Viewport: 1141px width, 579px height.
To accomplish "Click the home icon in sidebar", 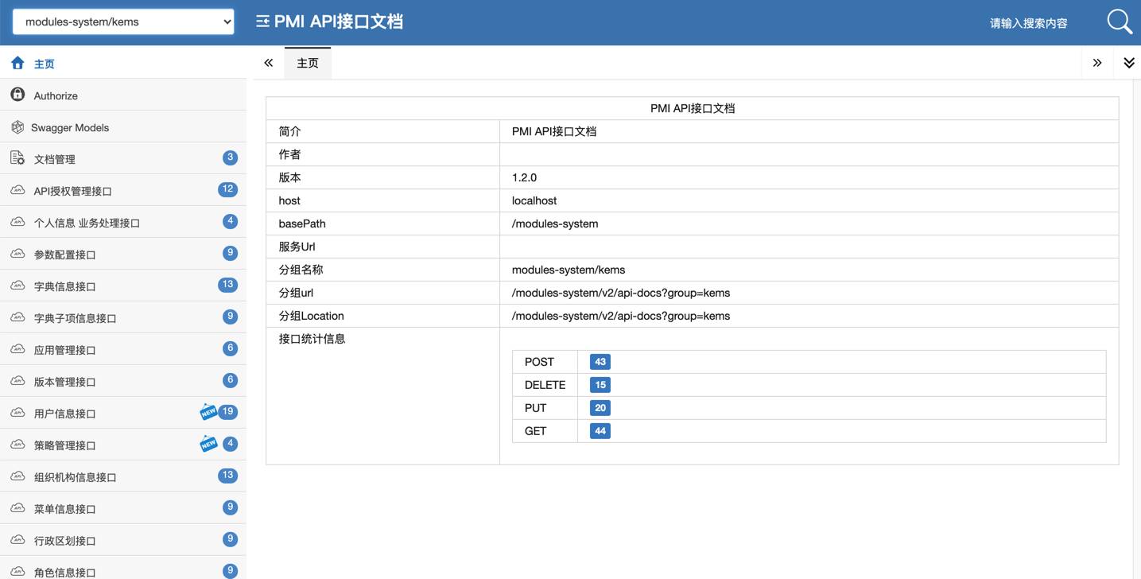I will 17,63.
